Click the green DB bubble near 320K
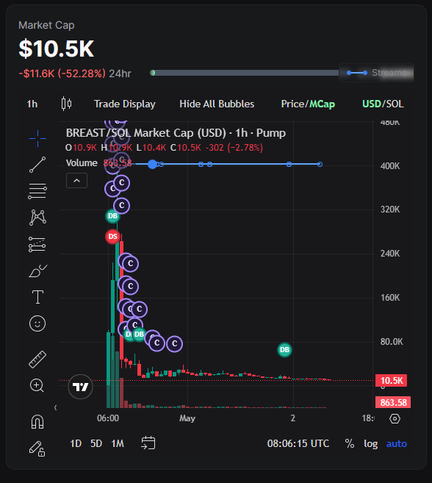Image resolution: width=432 pixels, height=483 pixels. (x=112, y=216)
